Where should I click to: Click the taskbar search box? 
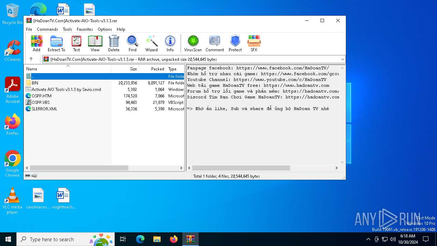coord(65,239)
